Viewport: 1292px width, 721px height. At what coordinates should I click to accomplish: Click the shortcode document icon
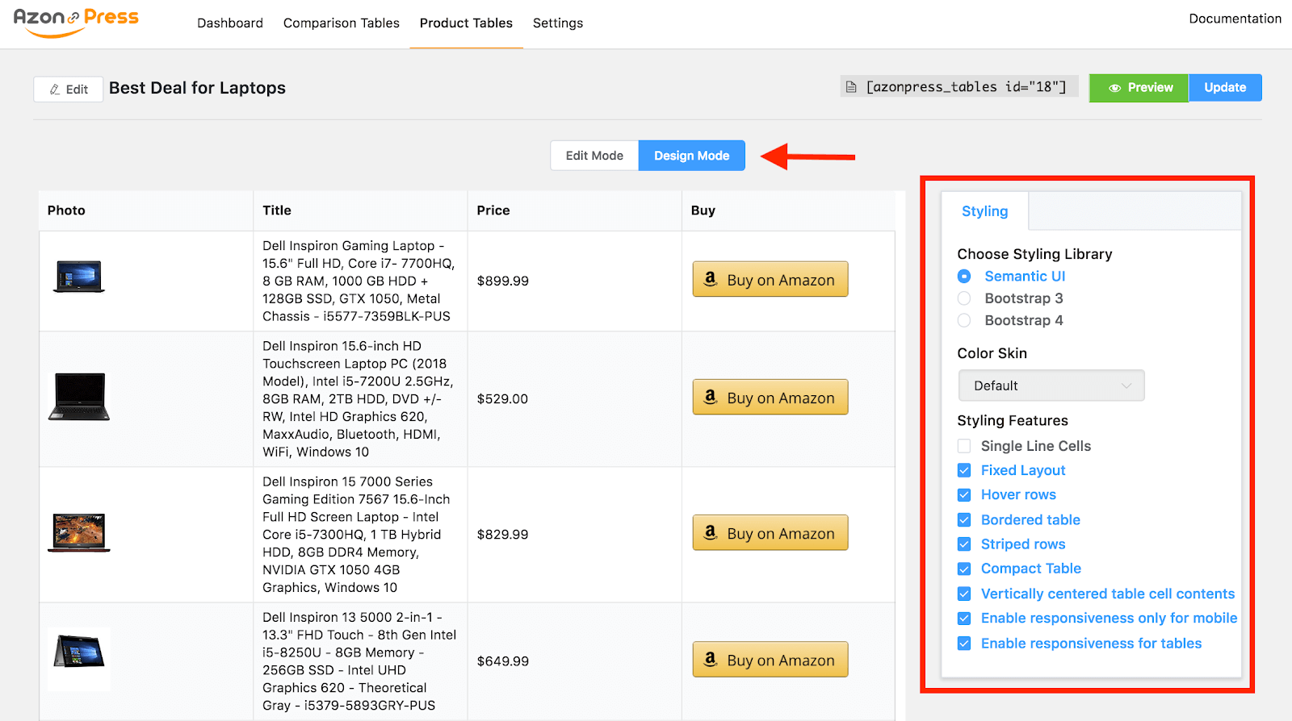tap(851, 87)
